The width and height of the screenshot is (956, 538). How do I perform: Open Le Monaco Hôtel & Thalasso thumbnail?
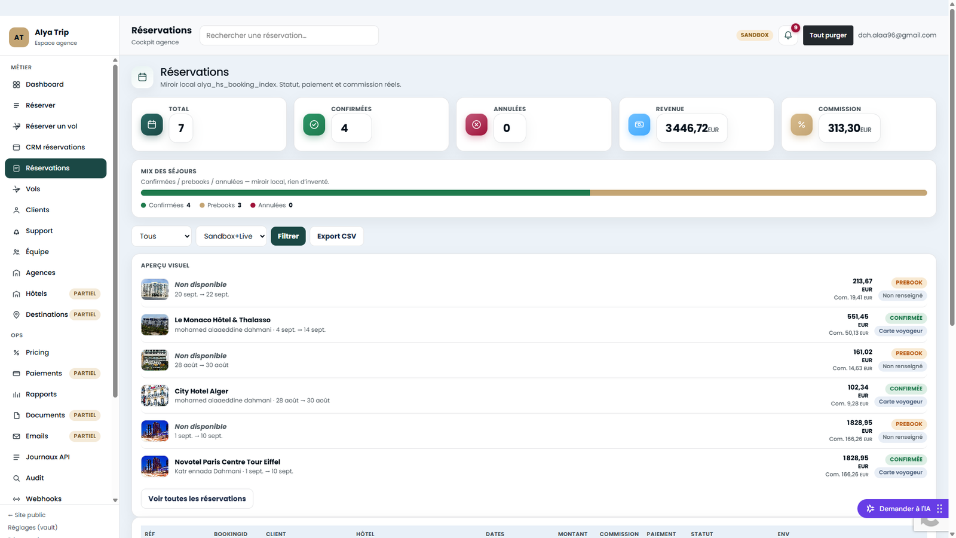tap(155, 325)
